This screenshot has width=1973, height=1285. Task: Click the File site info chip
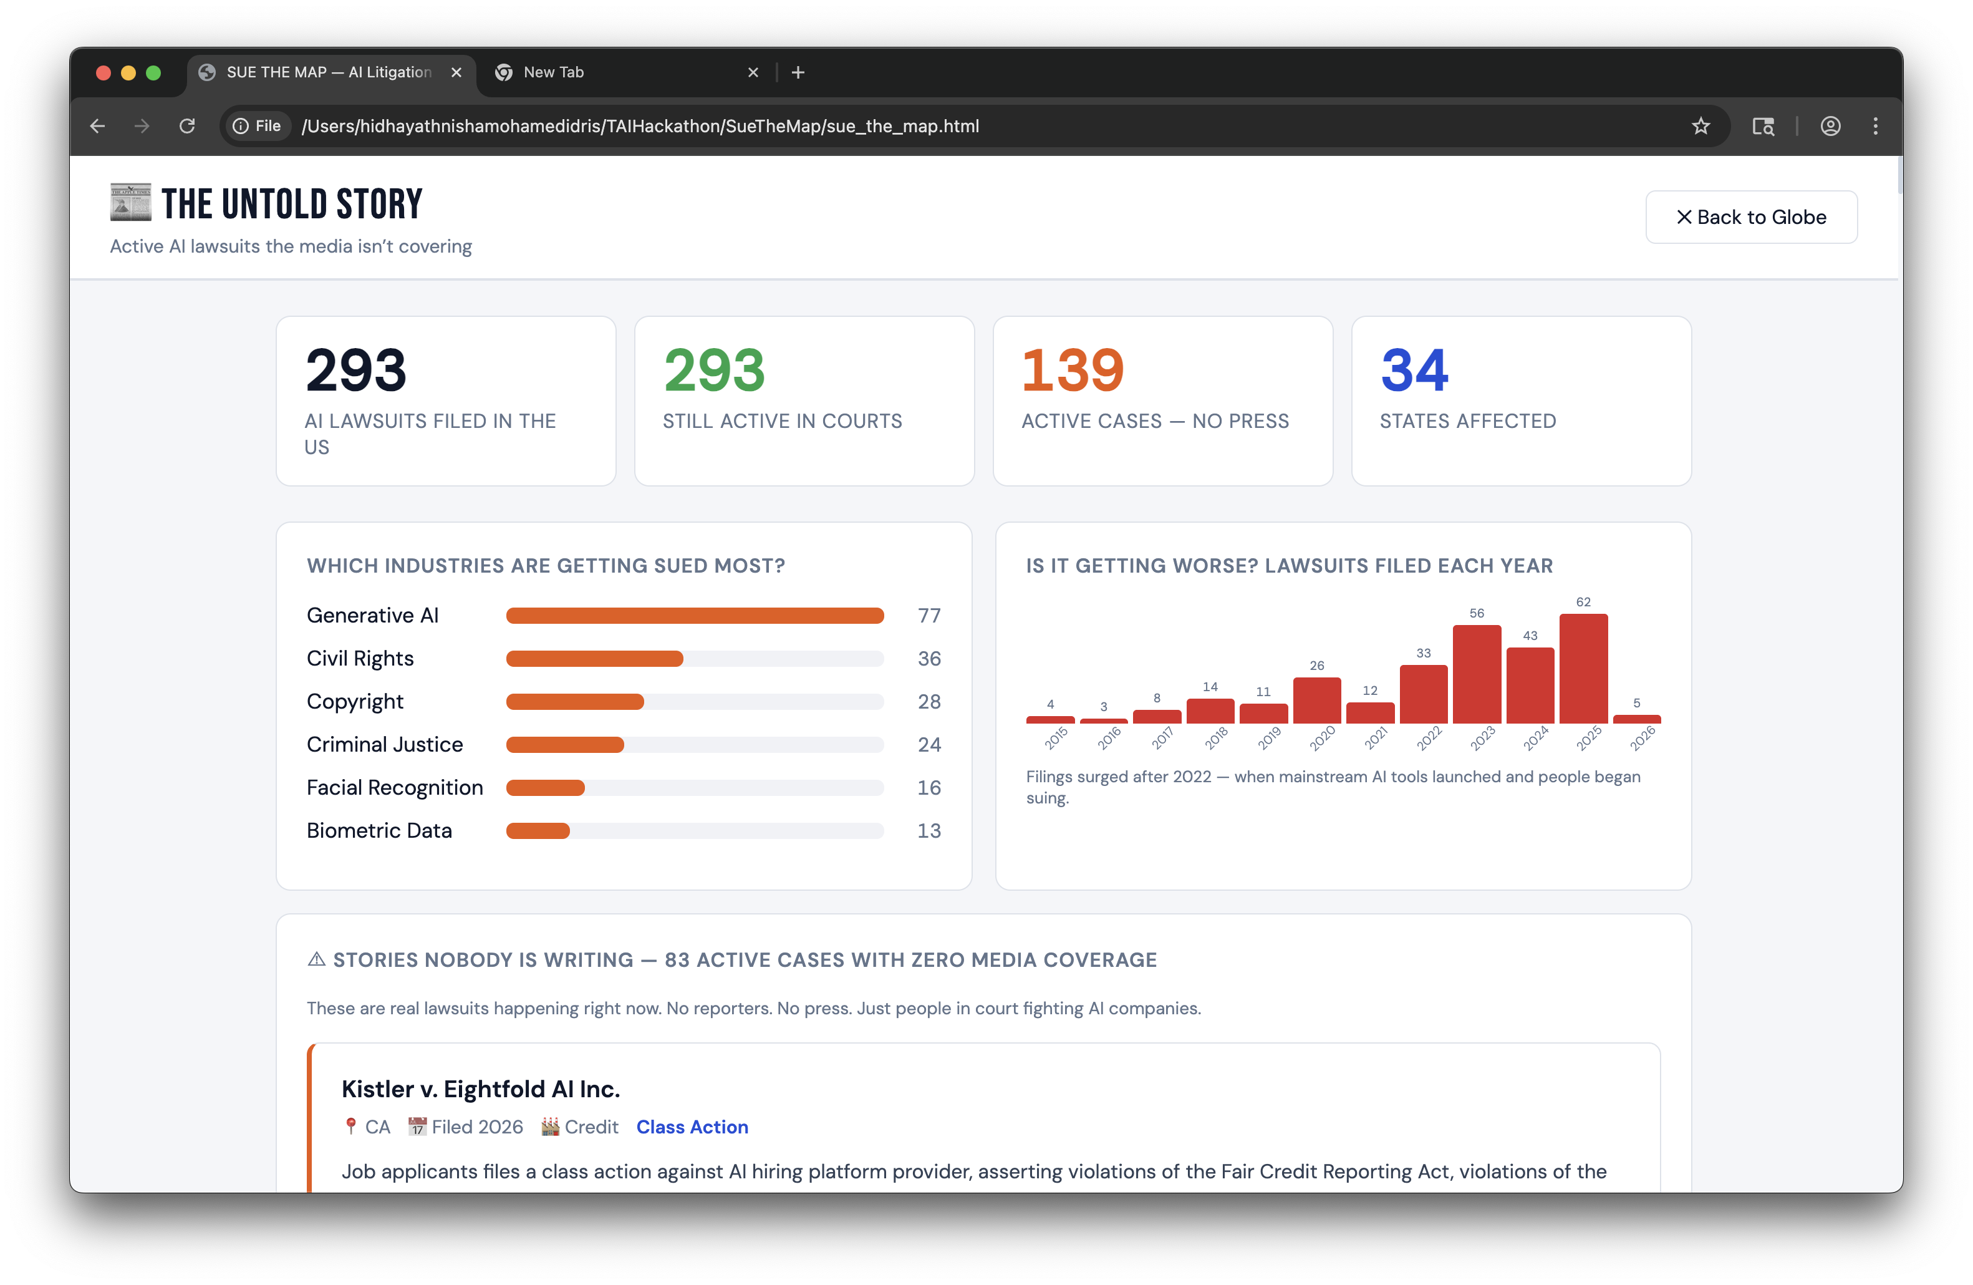(x=258, y=126)
